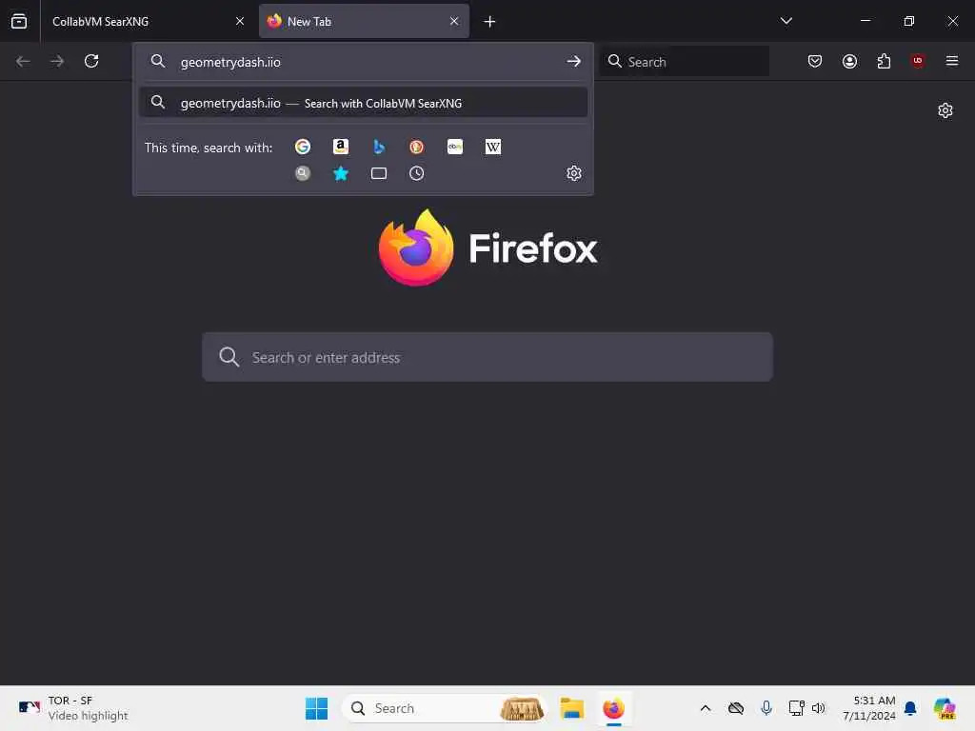Switch to the CollabVM SearXNG tab
Image resolution: width=975 pixels, height=731 pixels.
[x=146, y=21]
